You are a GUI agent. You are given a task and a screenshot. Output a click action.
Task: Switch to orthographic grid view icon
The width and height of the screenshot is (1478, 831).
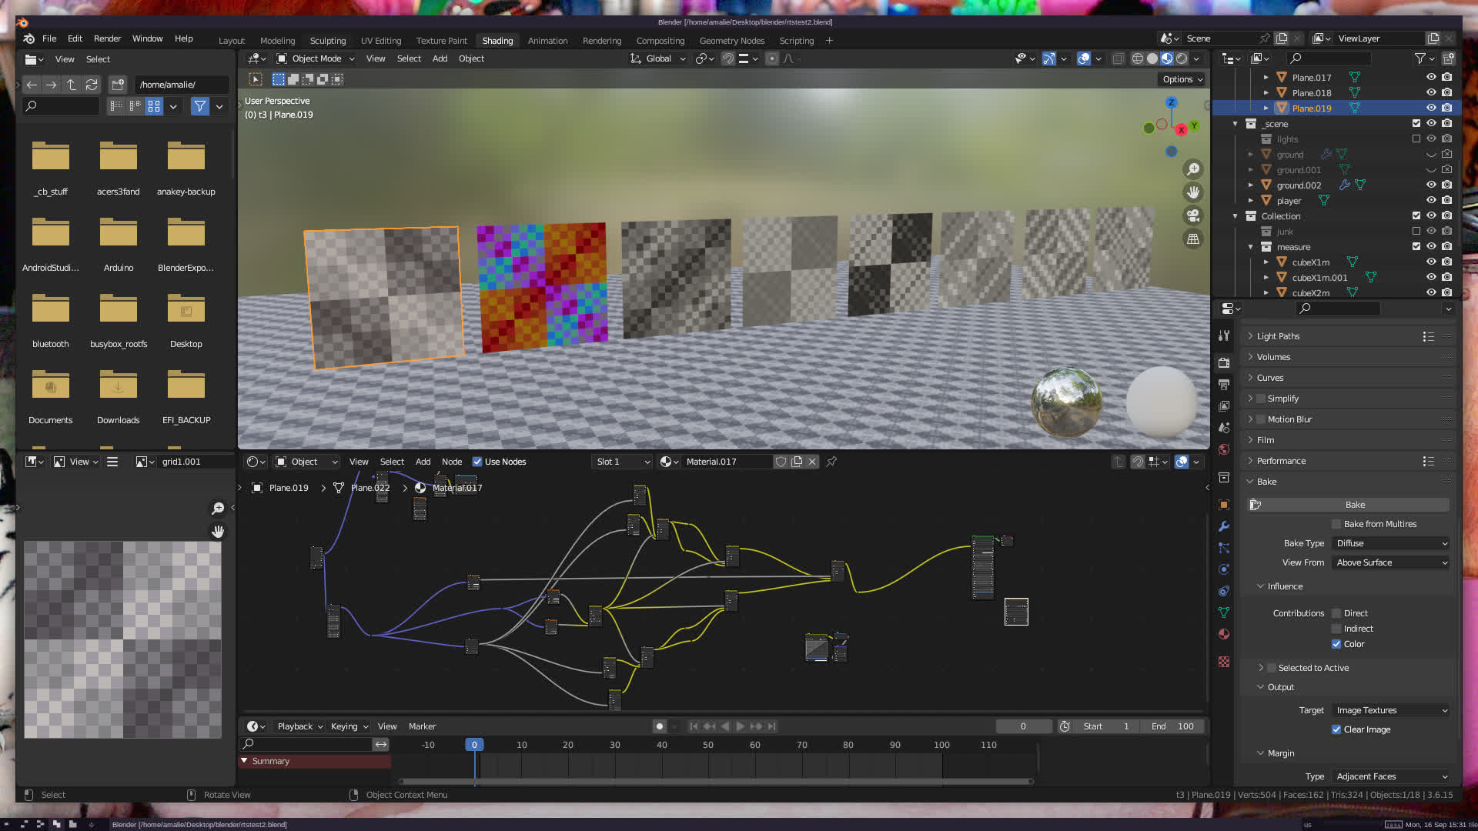[x=1193, y=239]
